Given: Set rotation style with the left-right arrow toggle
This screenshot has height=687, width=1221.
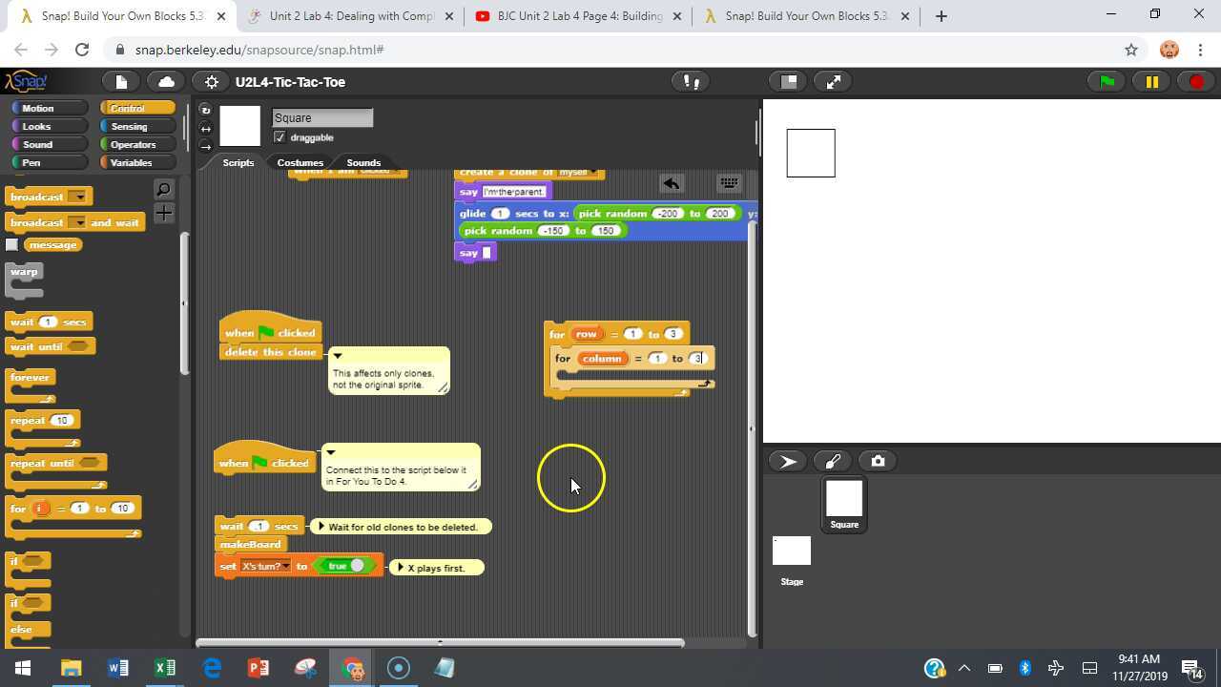Looking at the screenshot, I should [206, 127].
